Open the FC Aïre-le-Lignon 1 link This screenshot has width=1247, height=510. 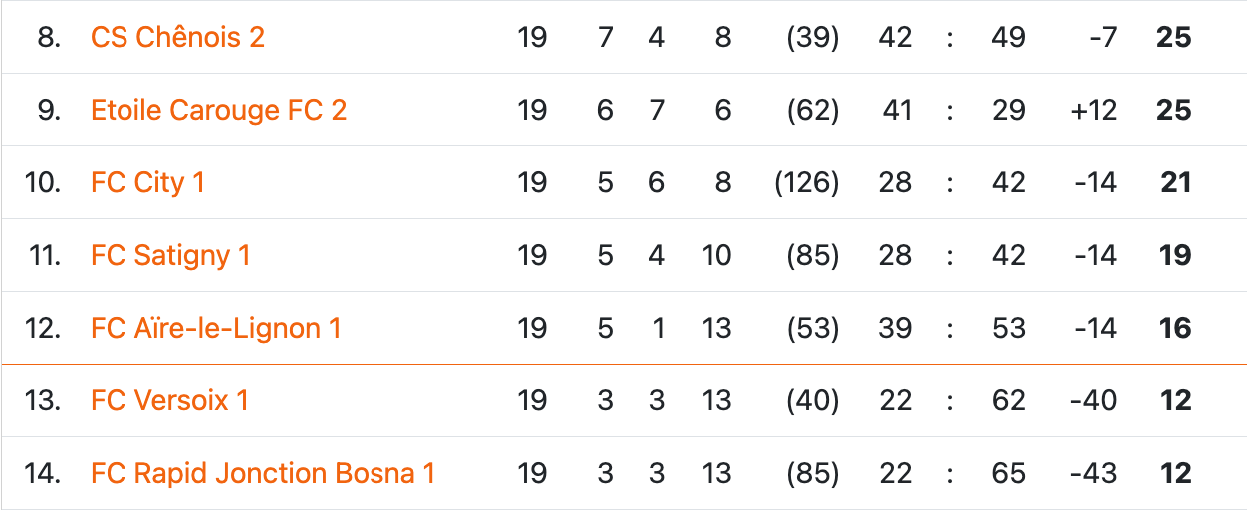coord(215,329)
